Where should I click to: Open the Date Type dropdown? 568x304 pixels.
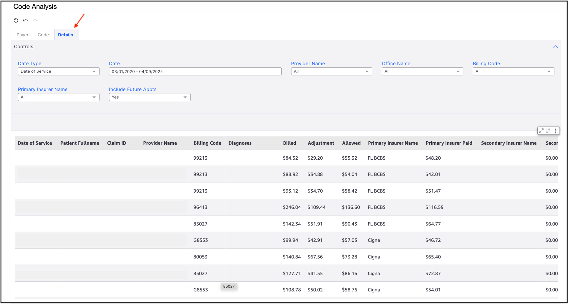tap(58, 71)
